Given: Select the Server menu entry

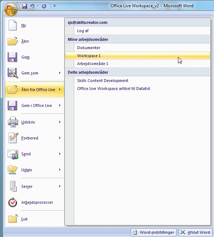Looking at the screenshot, I should coord(35,186).
